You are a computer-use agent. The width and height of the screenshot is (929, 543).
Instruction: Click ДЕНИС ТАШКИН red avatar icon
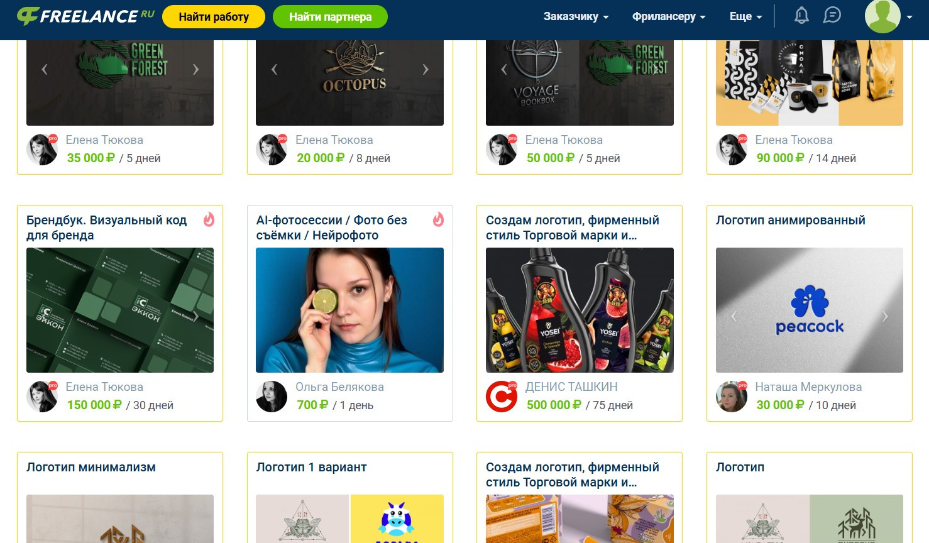click(502, 397)
